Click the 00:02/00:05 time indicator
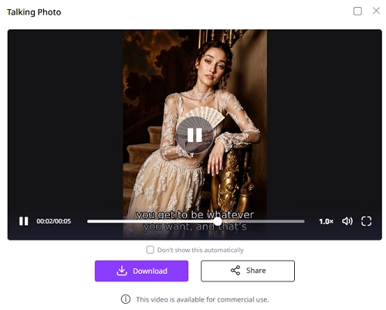 53,221
